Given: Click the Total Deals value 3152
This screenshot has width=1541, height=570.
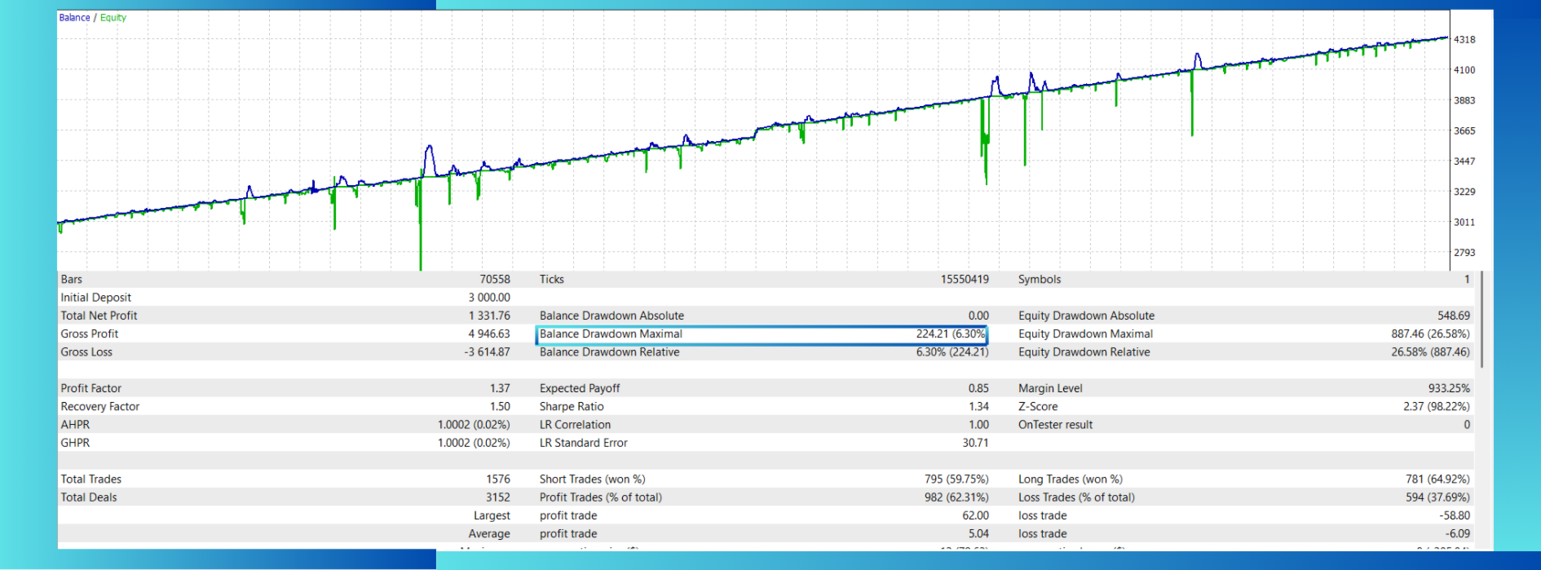Looking at the screenshot, I should (x=498, y=497).
